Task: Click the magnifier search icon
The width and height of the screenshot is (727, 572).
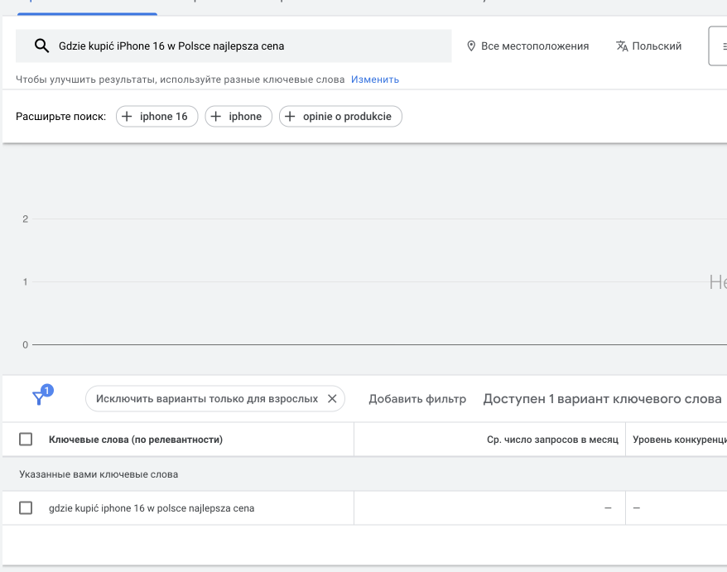Action: [41, 46]
